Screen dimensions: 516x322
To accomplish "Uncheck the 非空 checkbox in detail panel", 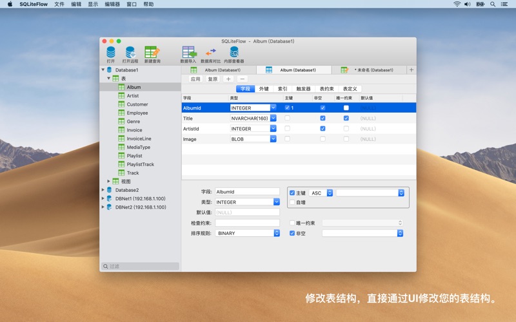I will click(x=292, y=233).
